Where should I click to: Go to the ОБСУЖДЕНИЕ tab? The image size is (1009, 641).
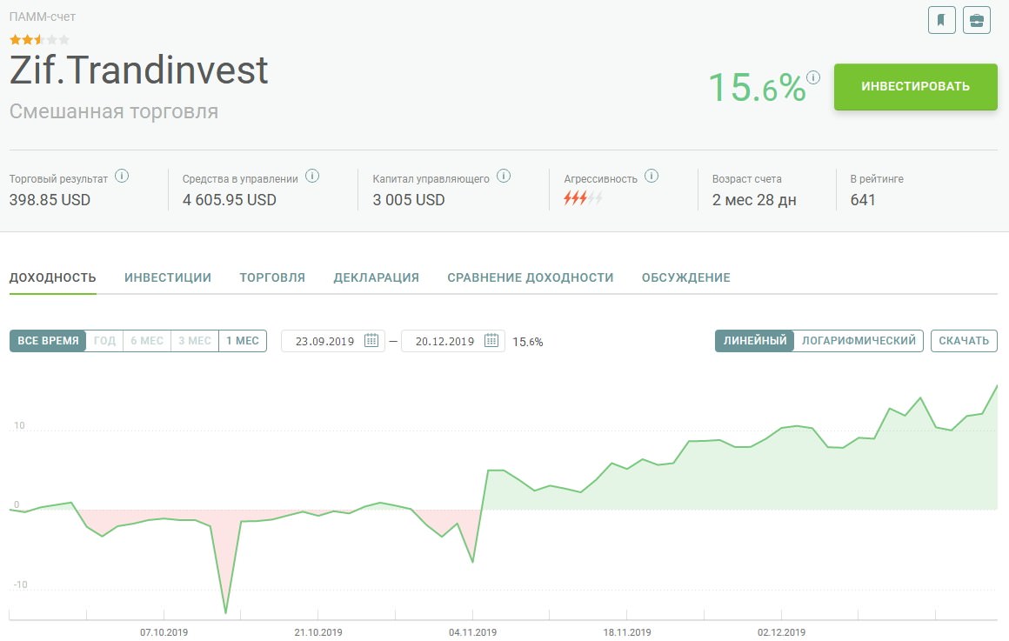(686, 277)
